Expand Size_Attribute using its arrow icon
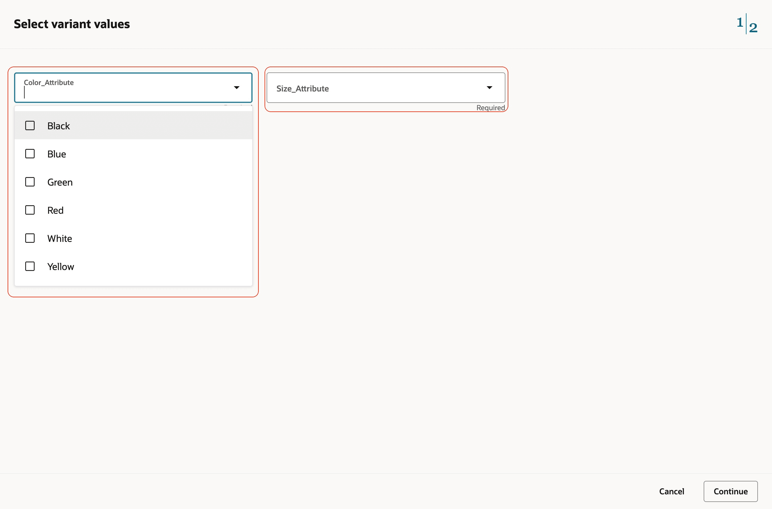The image size is (772, 509). pos(489,88)
